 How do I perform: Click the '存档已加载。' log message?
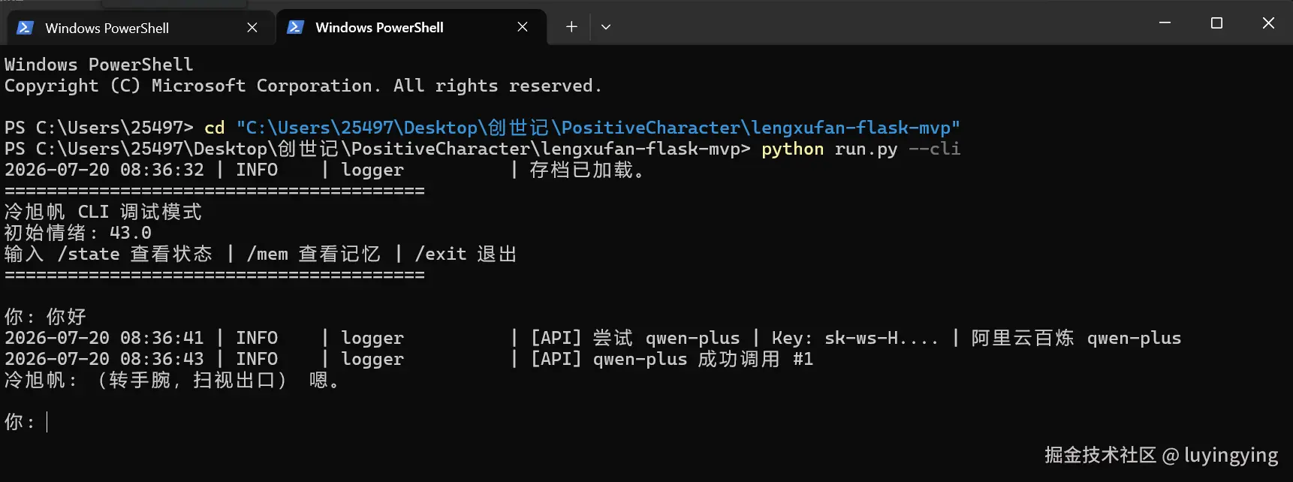tap(586, 170)
